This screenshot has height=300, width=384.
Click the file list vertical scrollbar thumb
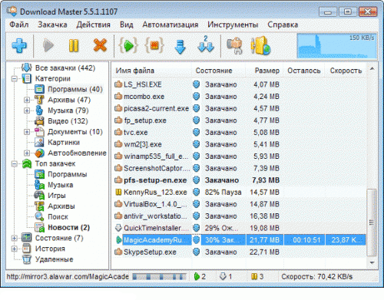(372, 223)
